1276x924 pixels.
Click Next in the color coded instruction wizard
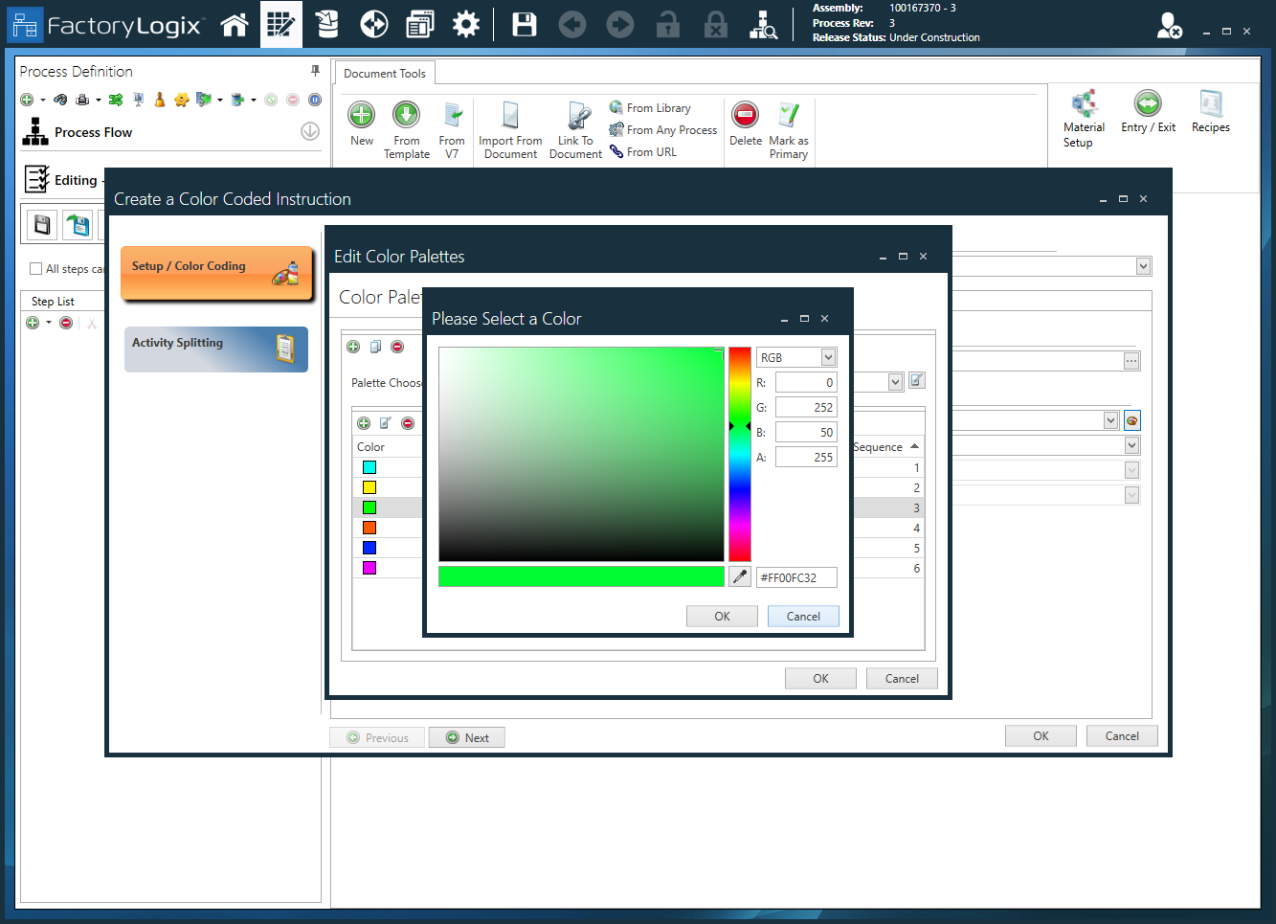pos(466,737)
